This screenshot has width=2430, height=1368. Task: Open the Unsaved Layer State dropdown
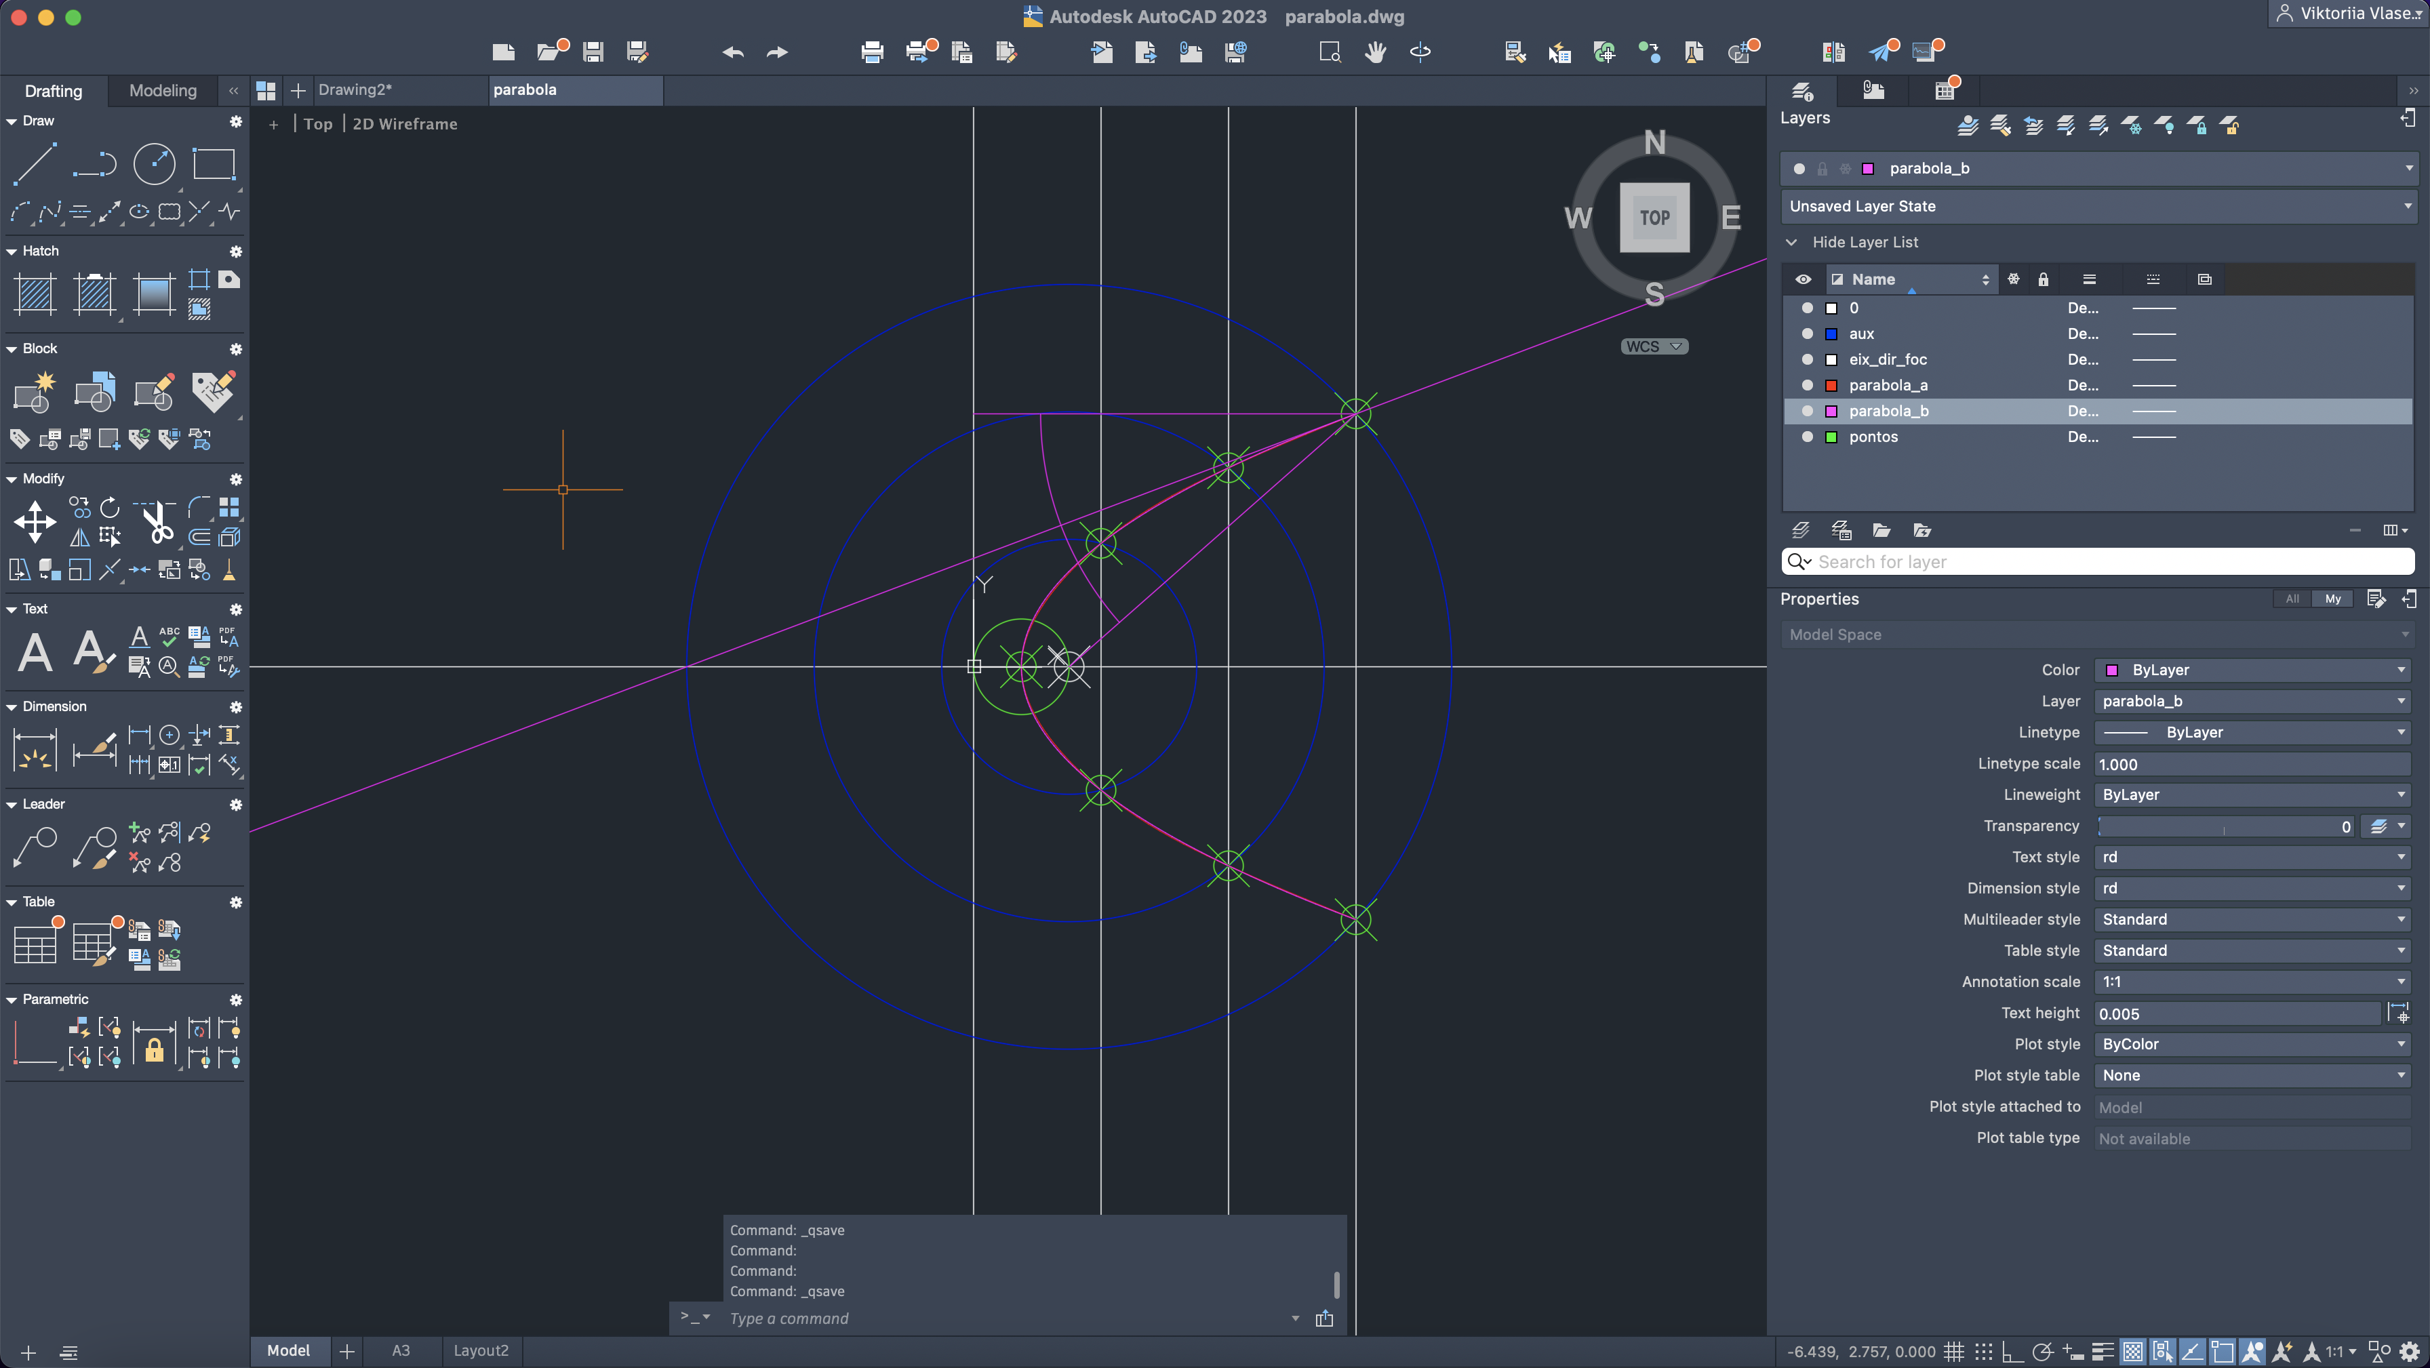pyautogui.click(x=2097, y=205)
